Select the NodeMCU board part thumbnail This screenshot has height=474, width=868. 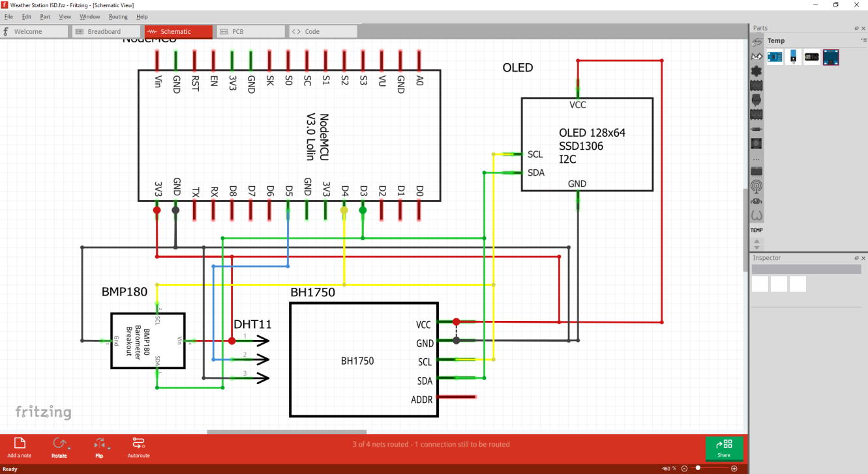coord(812,57)
